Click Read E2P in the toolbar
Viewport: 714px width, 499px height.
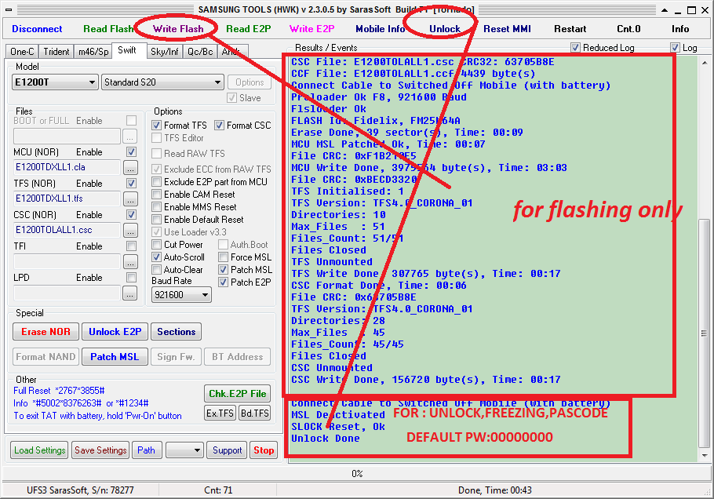[x=249, y=29]
